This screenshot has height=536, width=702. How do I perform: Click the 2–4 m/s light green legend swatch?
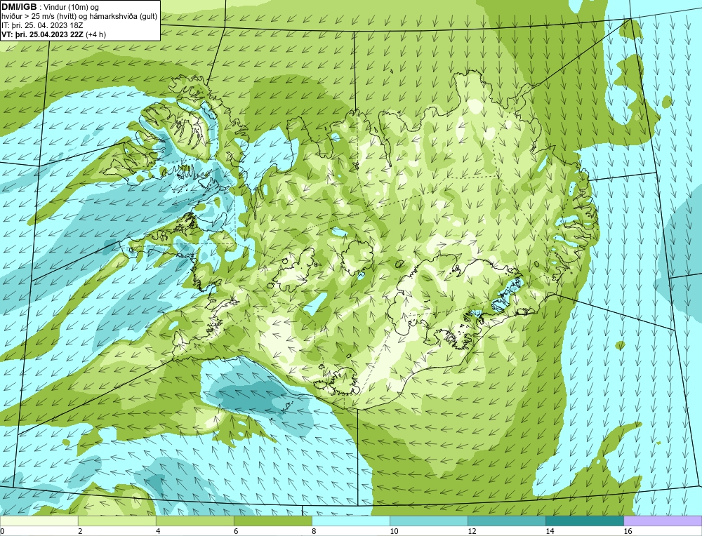point(117,521)
